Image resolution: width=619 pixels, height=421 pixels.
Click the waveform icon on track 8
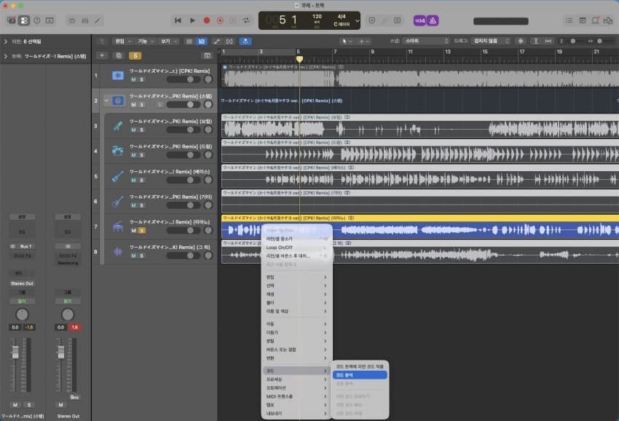[117, 252]
